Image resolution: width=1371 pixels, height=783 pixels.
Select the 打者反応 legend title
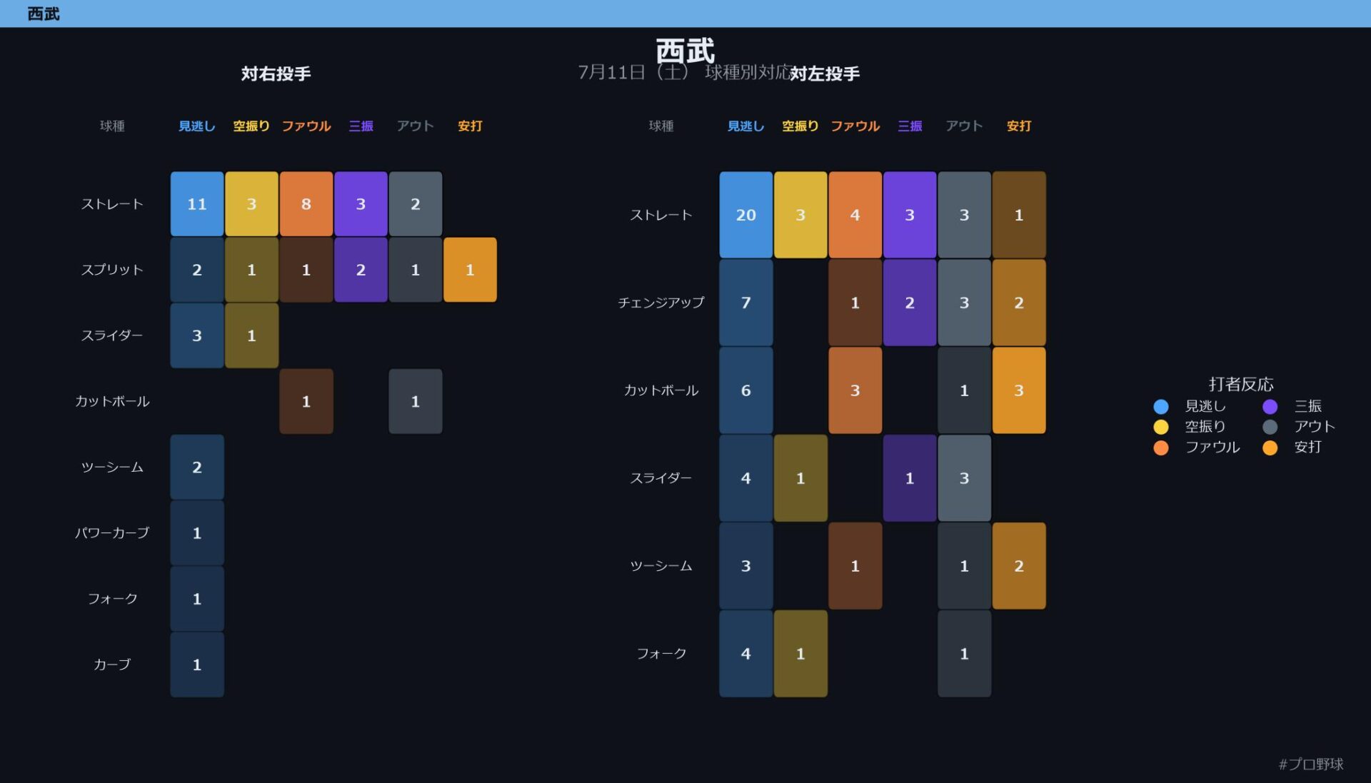click(x=1241, y=384)
